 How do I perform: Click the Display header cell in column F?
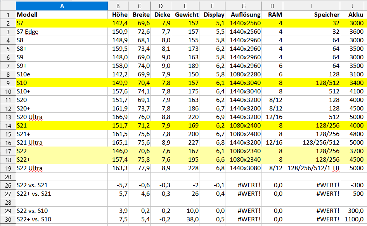point(212,14)
